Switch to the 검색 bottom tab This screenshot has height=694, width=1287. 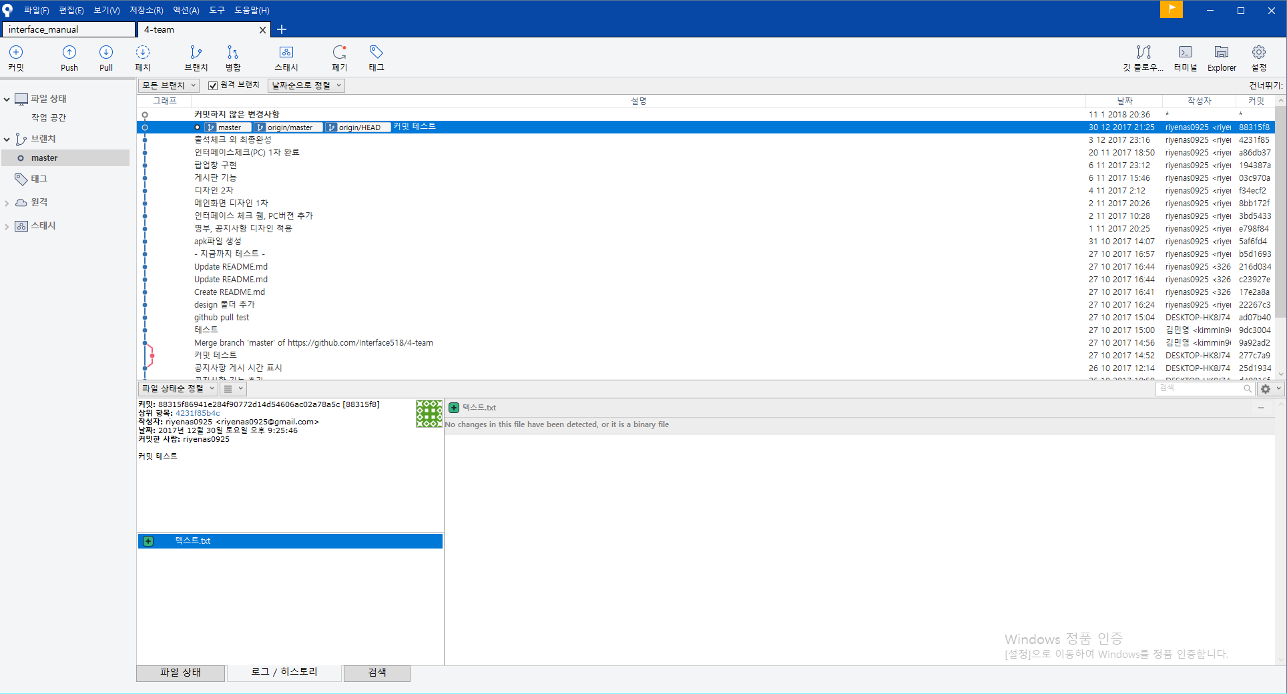tap(377, 673)
